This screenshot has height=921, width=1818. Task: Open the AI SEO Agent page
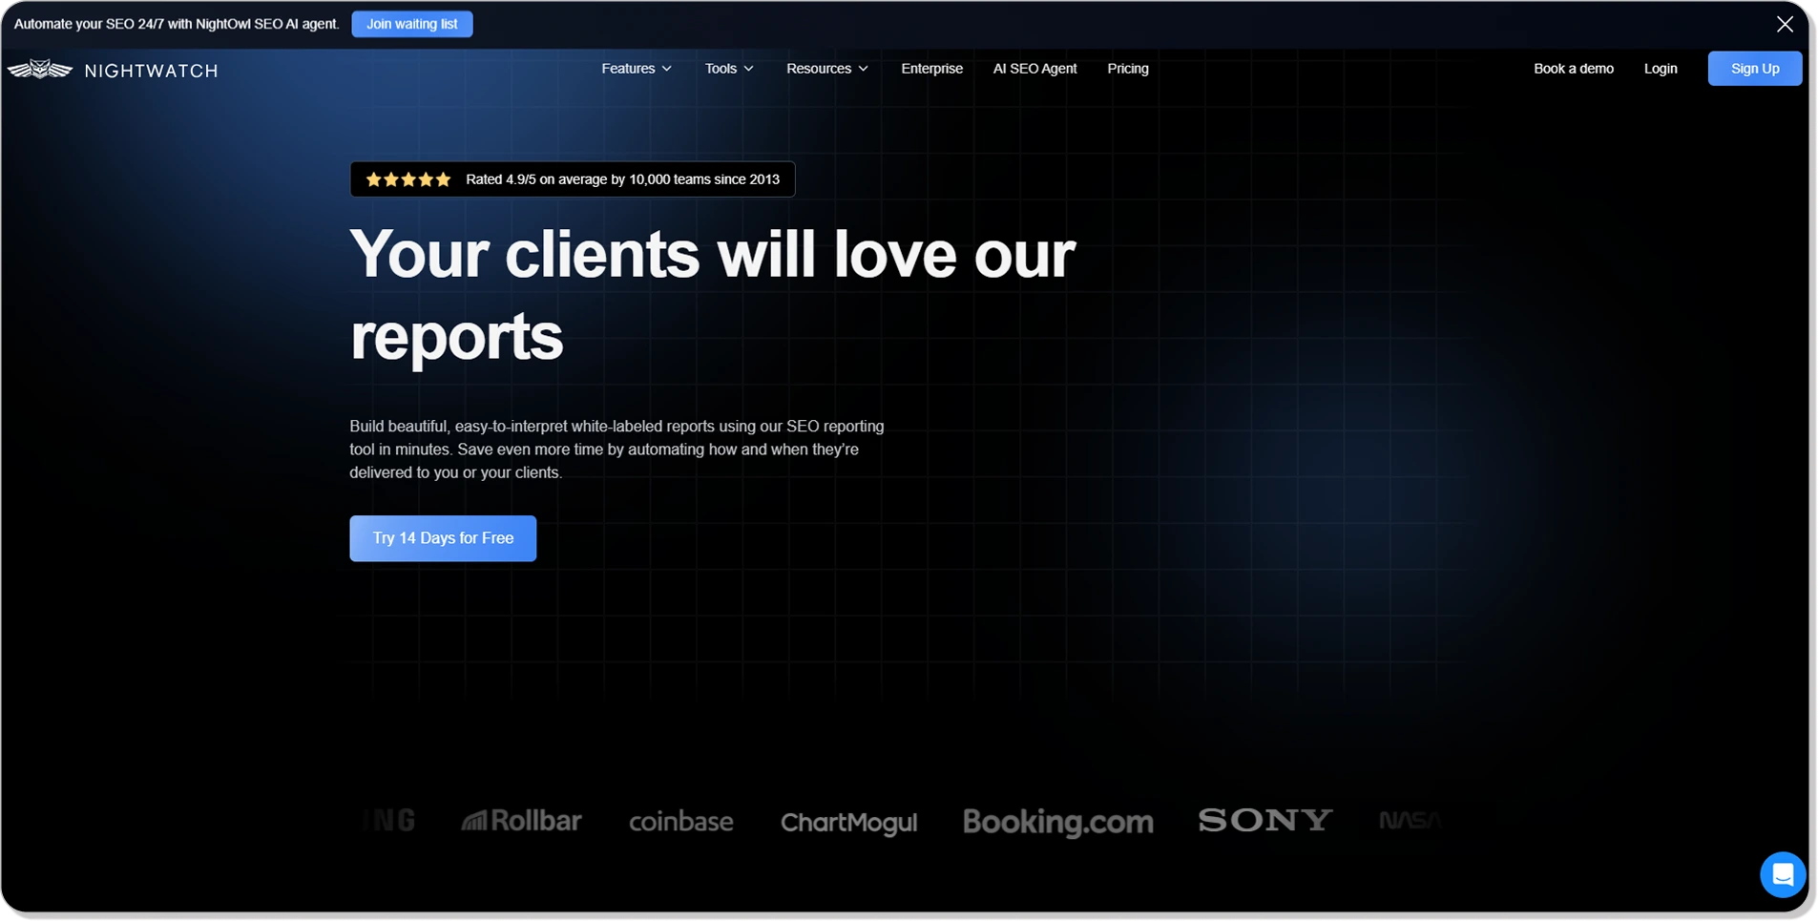click(1034, 68)
